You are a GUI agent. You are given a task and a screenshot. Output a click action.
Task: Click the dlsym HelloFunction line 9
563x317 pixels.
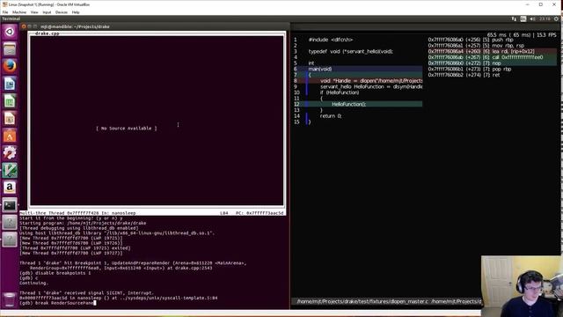coord(371,86)
